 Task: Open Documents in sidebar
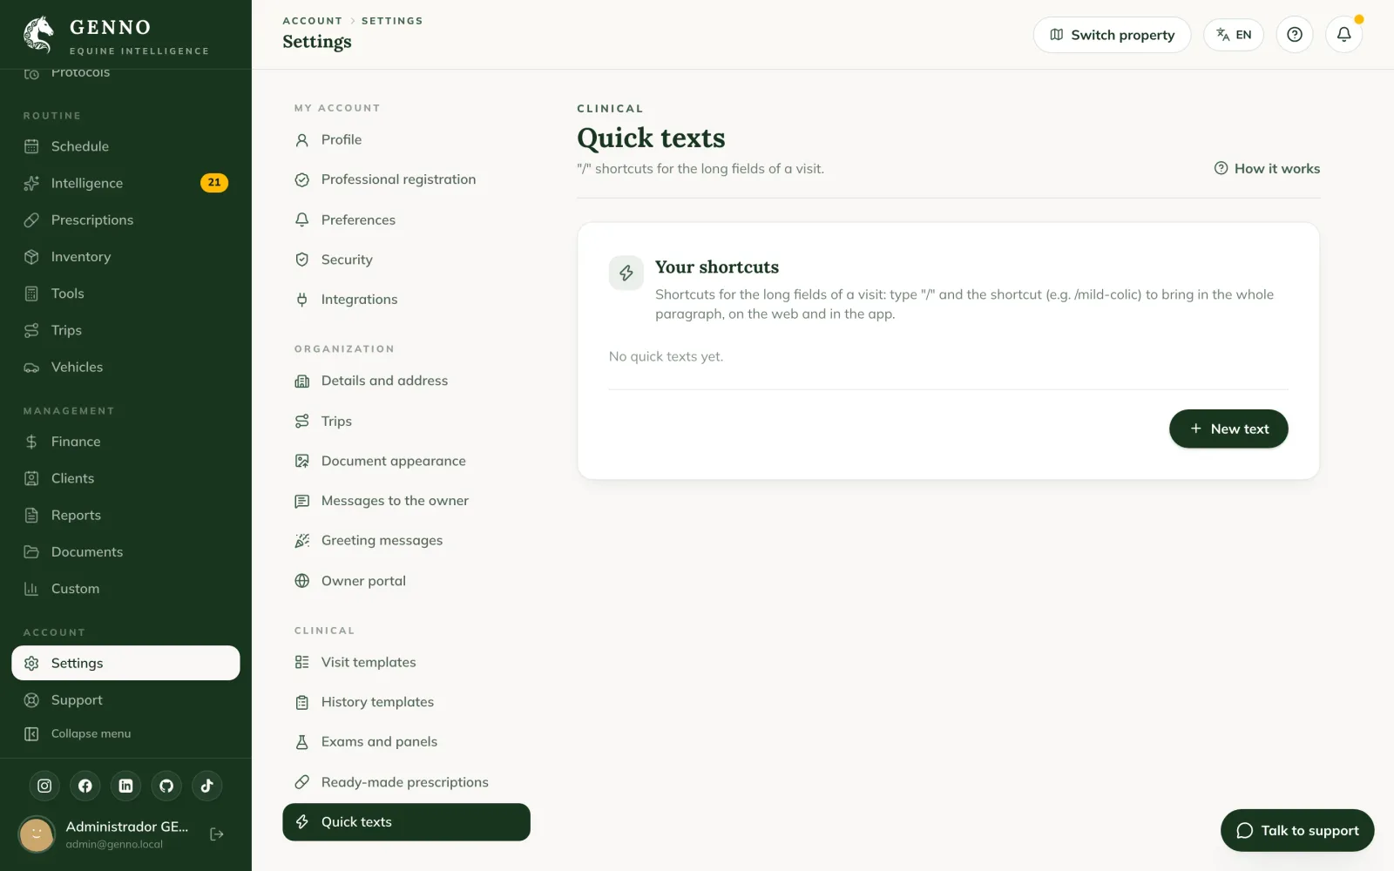125,552
